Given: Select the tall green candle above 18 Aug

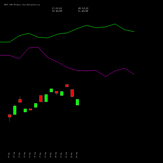Looking at the screenshot, I should coord(46,98).
